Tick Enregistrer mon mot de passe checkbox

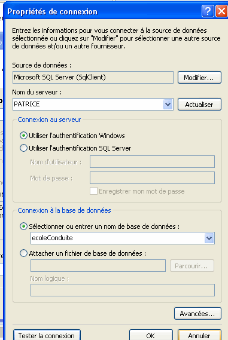click(93, 191)
